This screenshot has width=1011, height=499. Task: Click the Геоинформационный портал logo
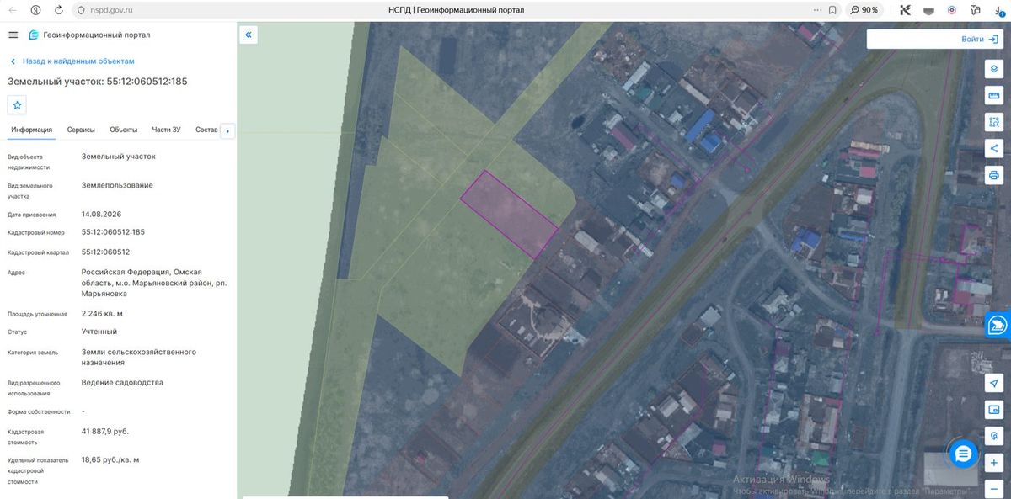coord(89,35)
